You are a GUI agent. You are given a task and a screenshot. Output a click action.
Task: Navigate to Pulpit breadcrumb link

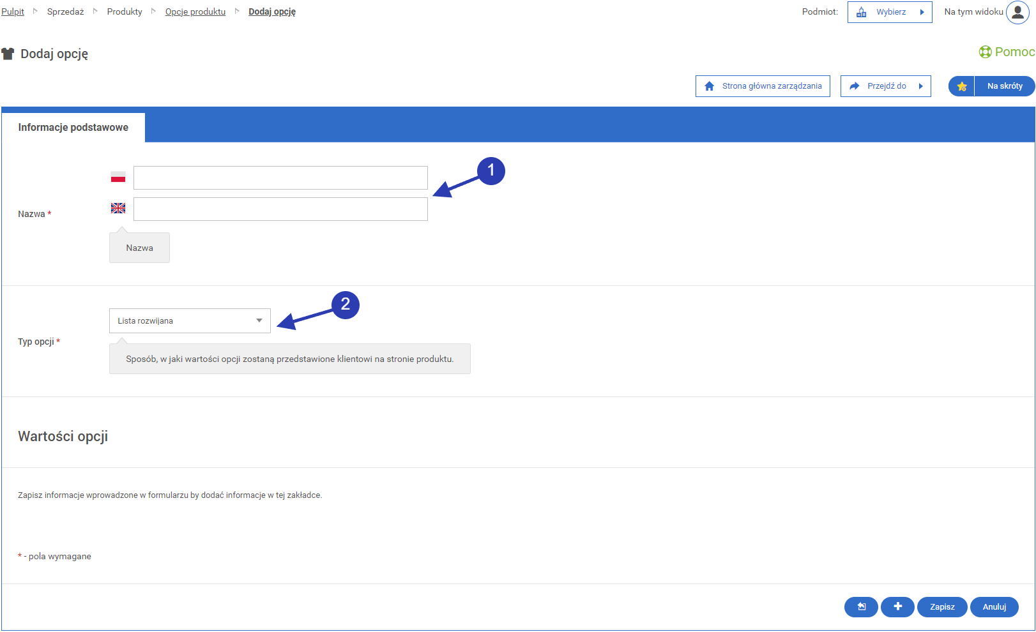13,12
